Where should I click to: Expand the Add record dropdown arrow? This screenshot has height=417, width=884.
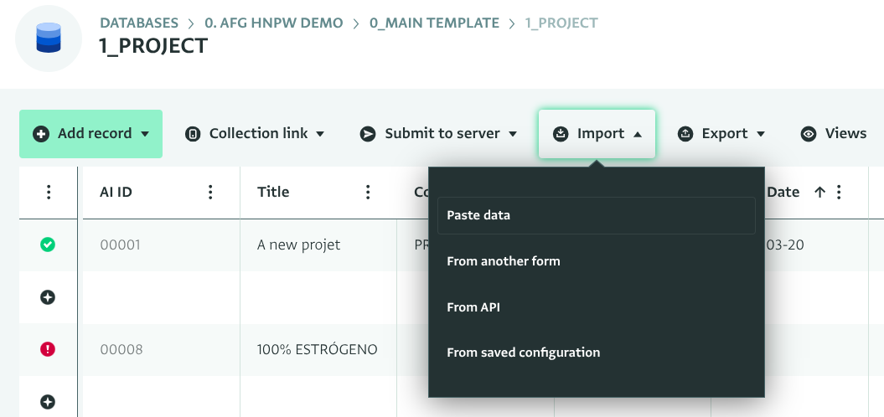(x=145, y=134)
